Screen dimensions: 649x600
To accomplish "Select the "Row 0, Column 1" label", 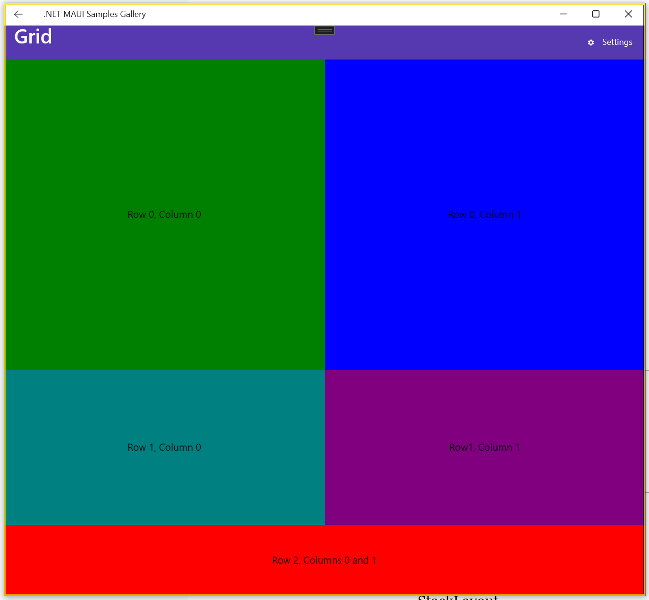I will click(x=485, y=214).
